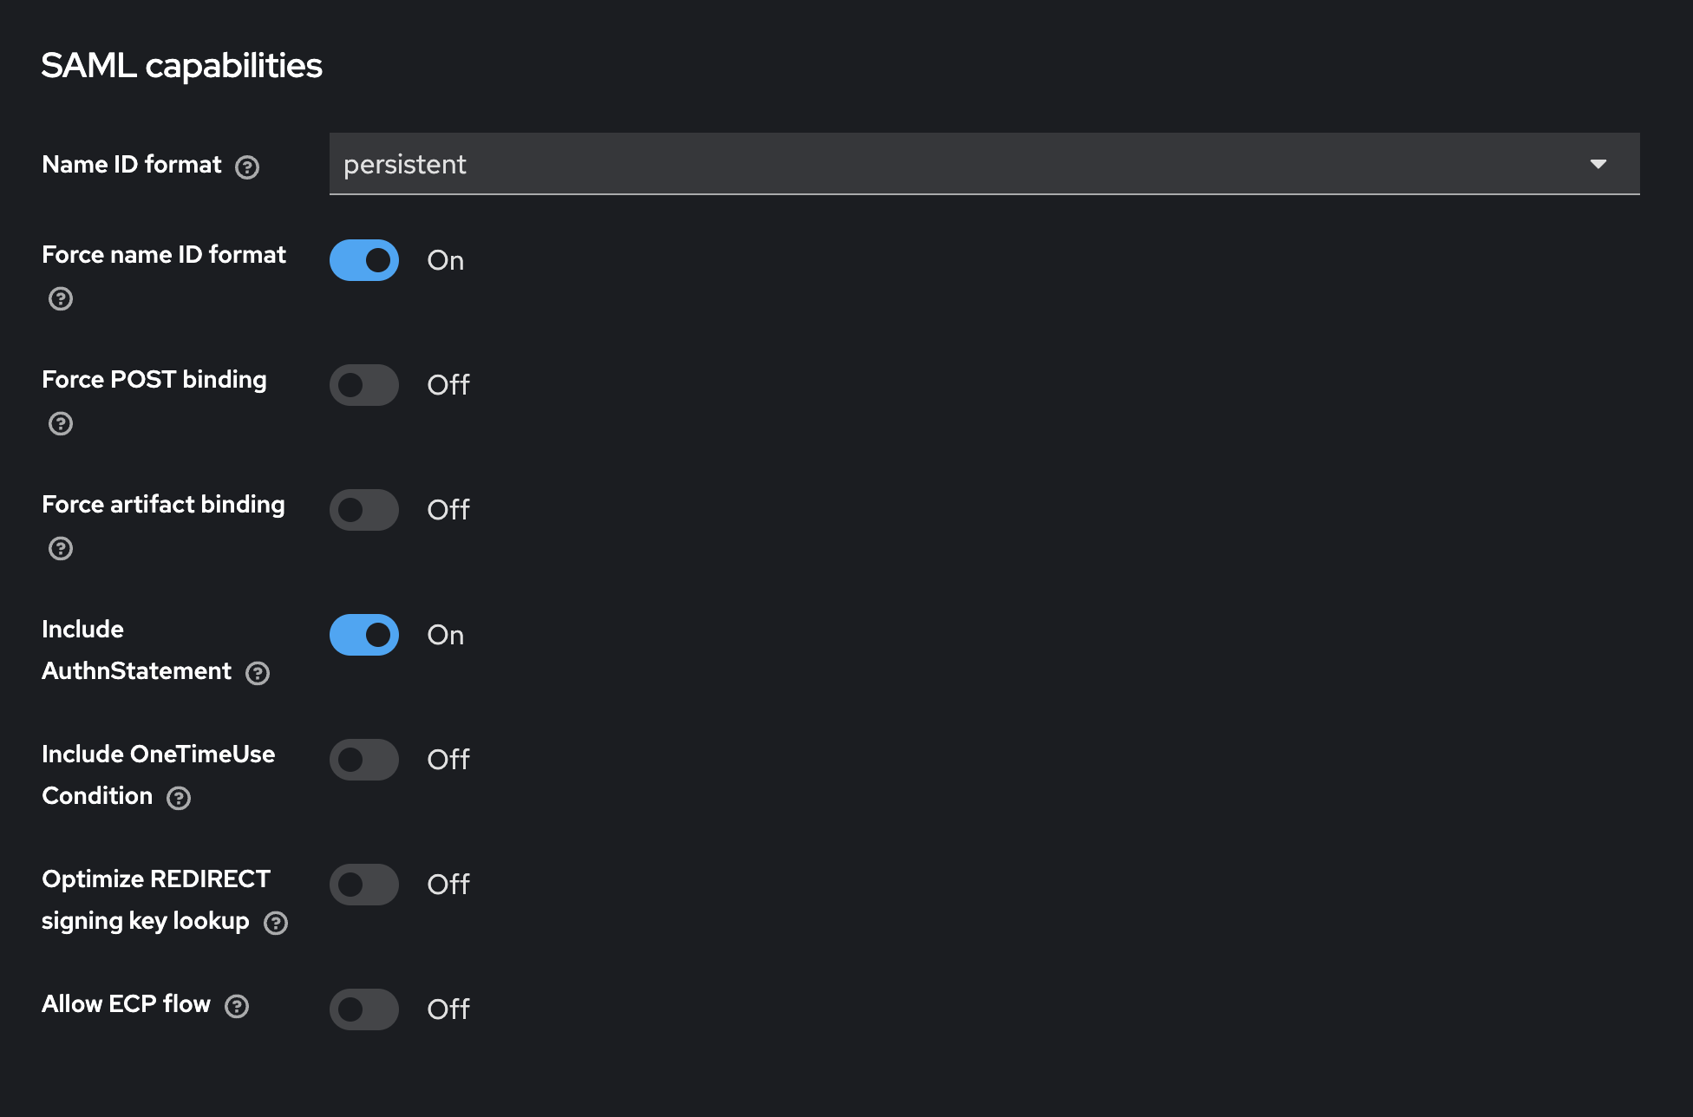Disable Include AuthnStatement
The width and height of the screenshot is (1693, 1117).
tap(363, 634)
